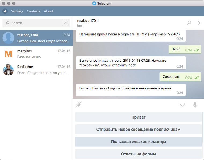Click the Telegram paper plane logo icon
The image size is (204, 160).
tap(5, 11)
